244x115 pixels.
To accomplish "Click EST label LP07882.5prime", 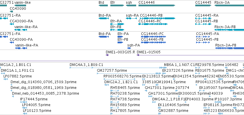I will (x=17, y=76).
